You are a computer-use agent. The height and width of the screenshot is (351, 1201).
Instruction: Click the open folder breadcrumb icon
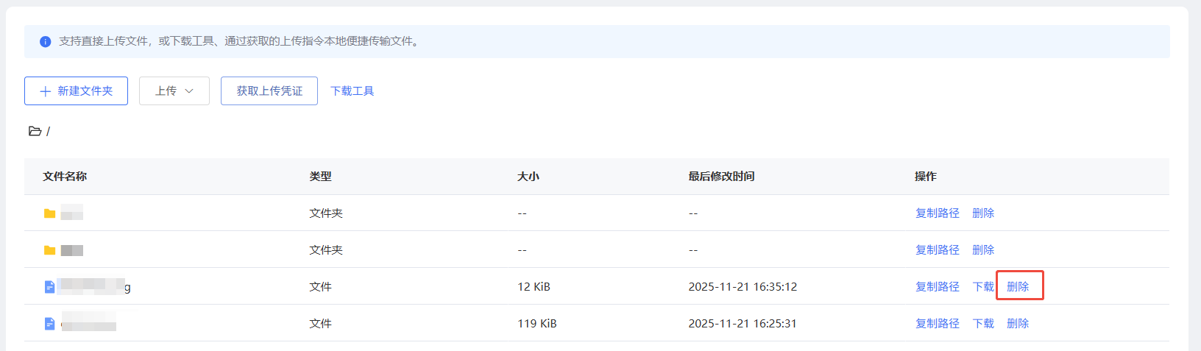tap(35, 131)
